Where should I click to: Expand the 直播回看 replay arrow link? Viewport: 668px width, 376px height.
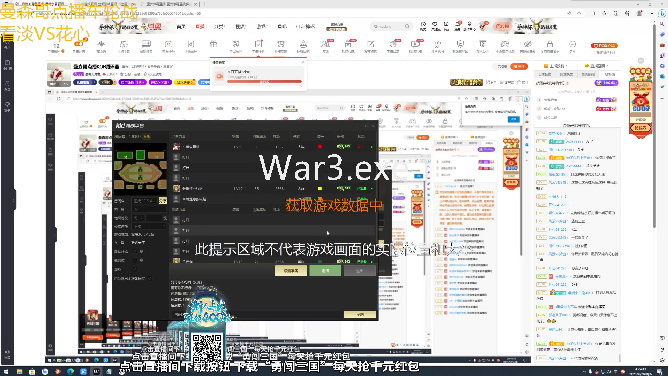[597, 66]
